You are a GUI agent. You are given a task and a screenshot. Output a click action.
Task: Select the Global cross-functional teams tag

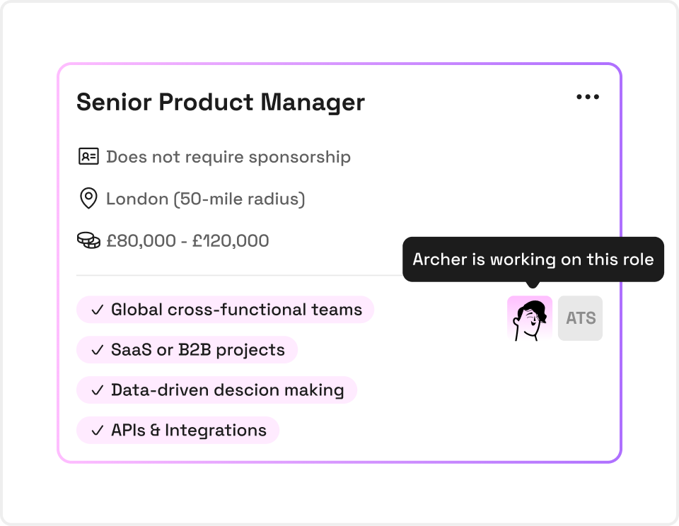click(x=225, y=310)
